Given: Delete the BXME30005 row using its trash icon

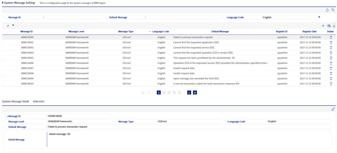Looking at the screenshot, I should pyautogui.click(x=331, y=58).
